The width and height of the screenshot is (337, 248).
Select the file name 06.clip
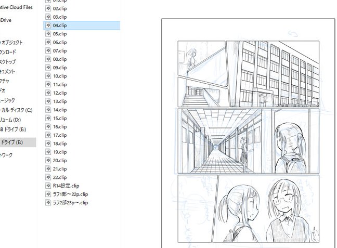[60, 42]
